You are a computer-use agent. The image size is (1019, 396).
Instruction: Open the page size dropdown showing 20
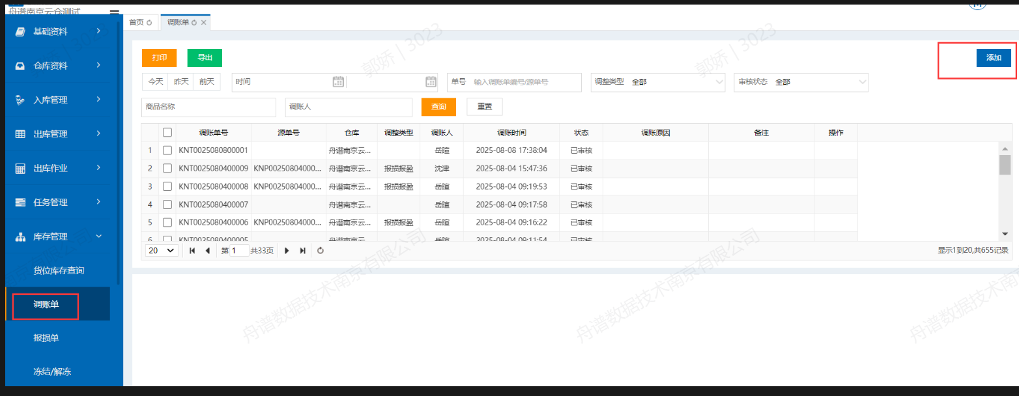(162, 251)
